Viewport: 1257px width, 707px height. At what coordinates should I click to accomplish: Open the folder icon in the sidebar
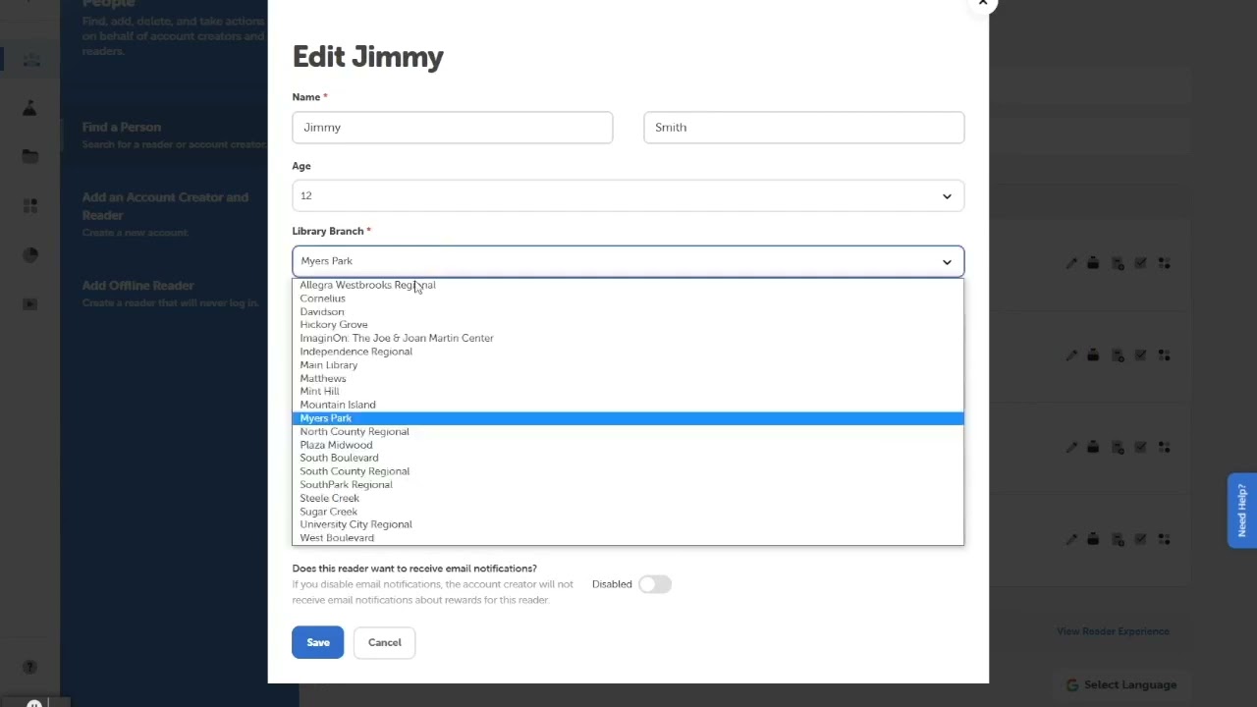click(30, 157)
